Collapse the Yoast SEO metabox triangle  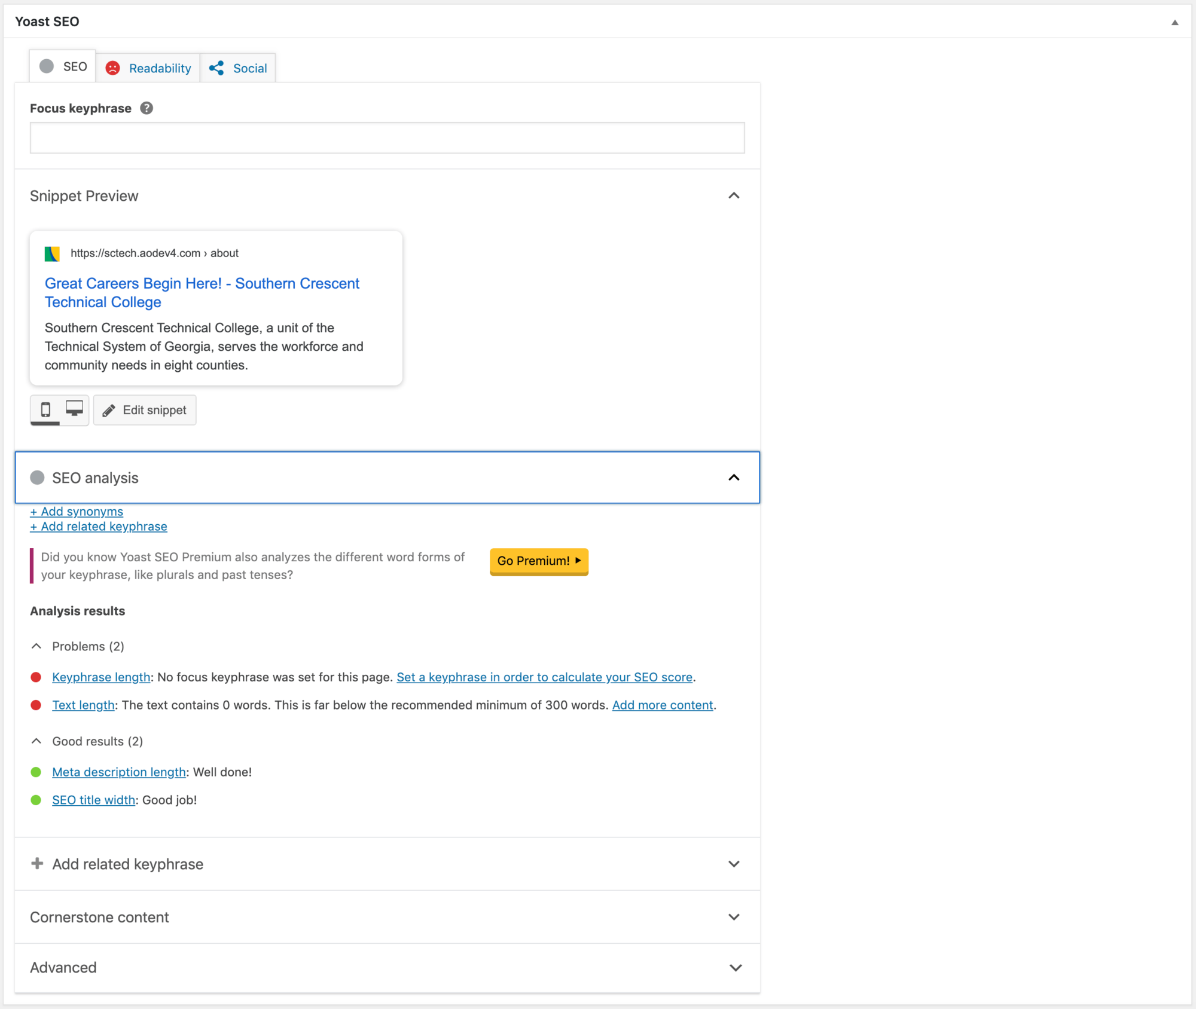(1174, 23)
